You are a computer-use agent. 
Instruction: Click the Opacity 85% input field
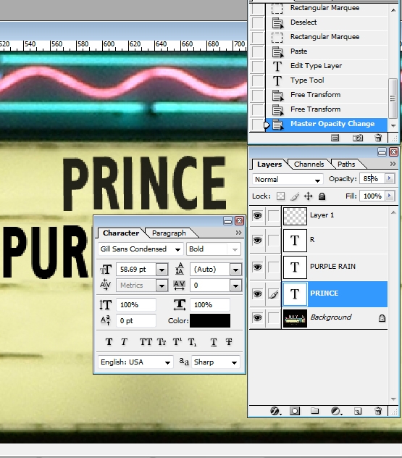click(372, 178)
